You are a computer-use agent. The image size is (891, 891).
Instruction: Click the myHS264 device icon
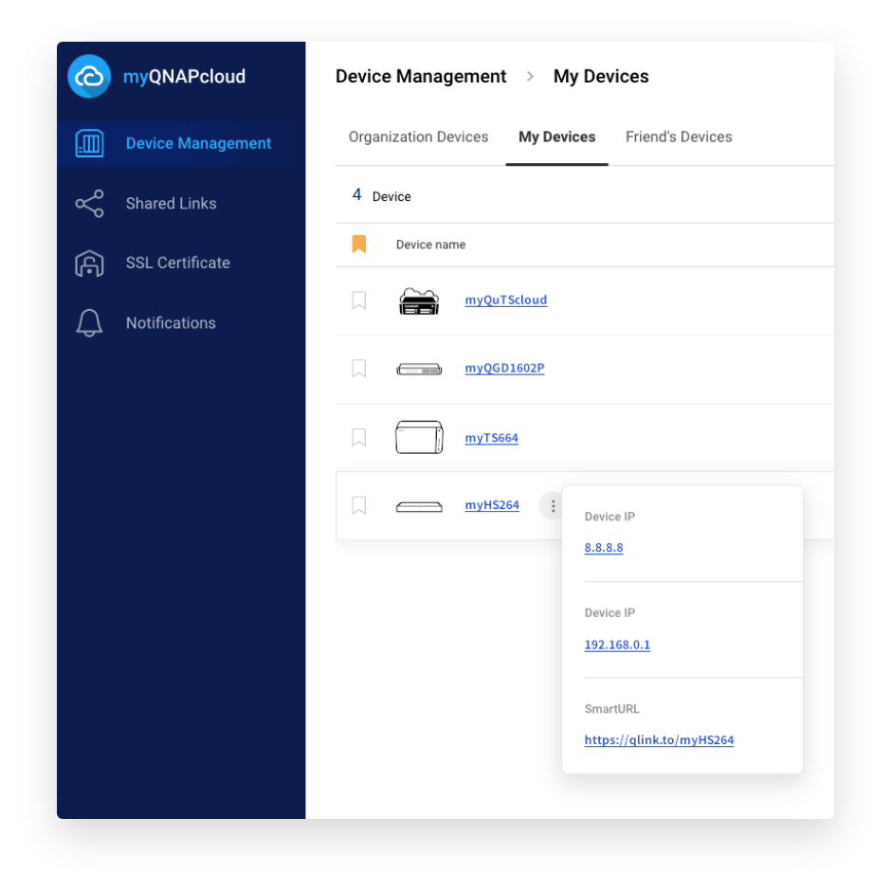419,506
